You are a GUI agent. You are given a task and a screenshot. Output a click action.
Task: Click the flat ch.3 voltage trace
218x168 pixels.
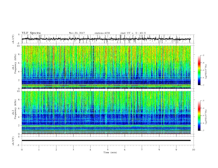106,141
